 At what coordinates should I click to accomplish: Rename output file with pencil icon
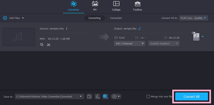(x=139, y=29)
